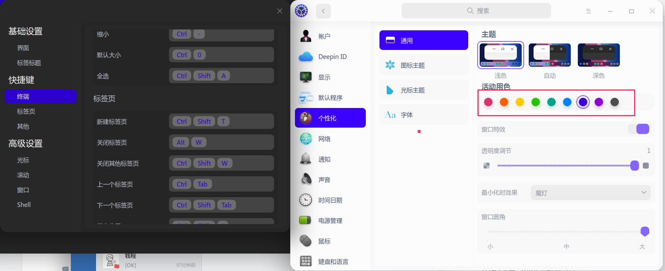Open the 键盘和语言 keyboard icon
Screen dimensions: 665x271
[x=306, y=262]
